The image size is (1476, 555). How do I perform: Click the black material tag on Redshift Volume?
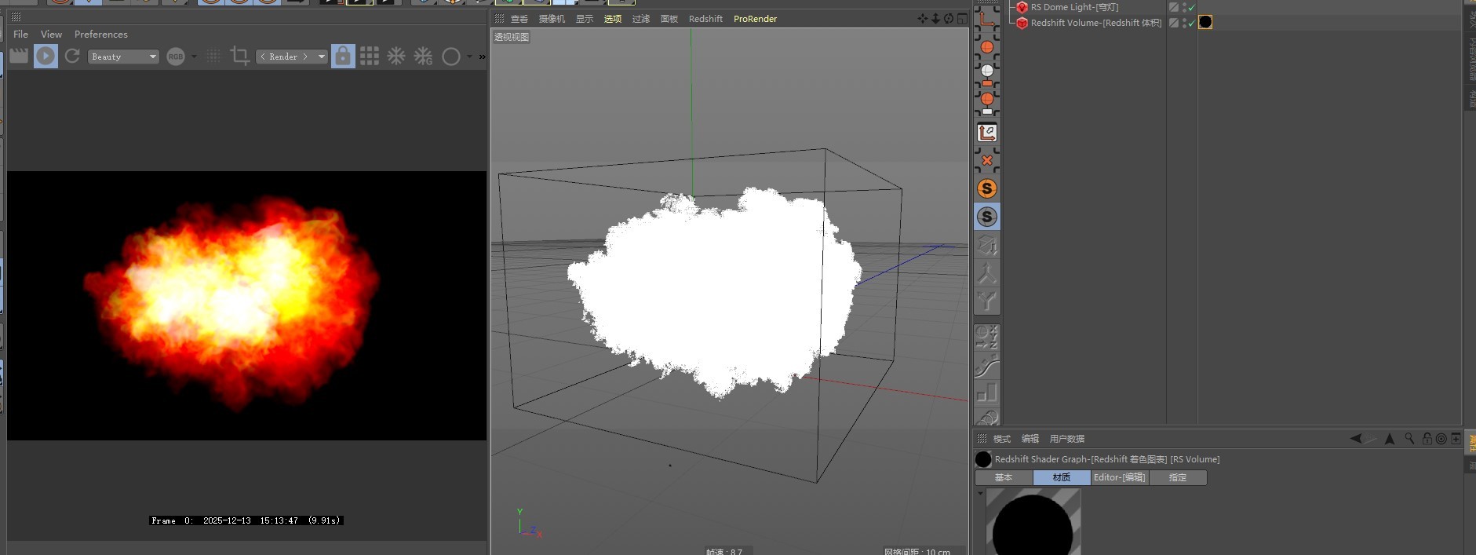coord(1205,23)
